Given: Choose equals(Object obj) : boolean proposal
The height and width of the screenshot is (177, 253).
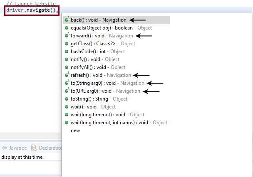Looking at the screenshot, I should pos(112,28).
